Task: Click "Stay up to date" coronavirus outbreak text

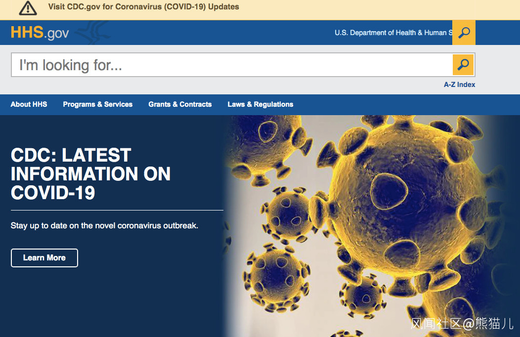Action: click(104, 226)
